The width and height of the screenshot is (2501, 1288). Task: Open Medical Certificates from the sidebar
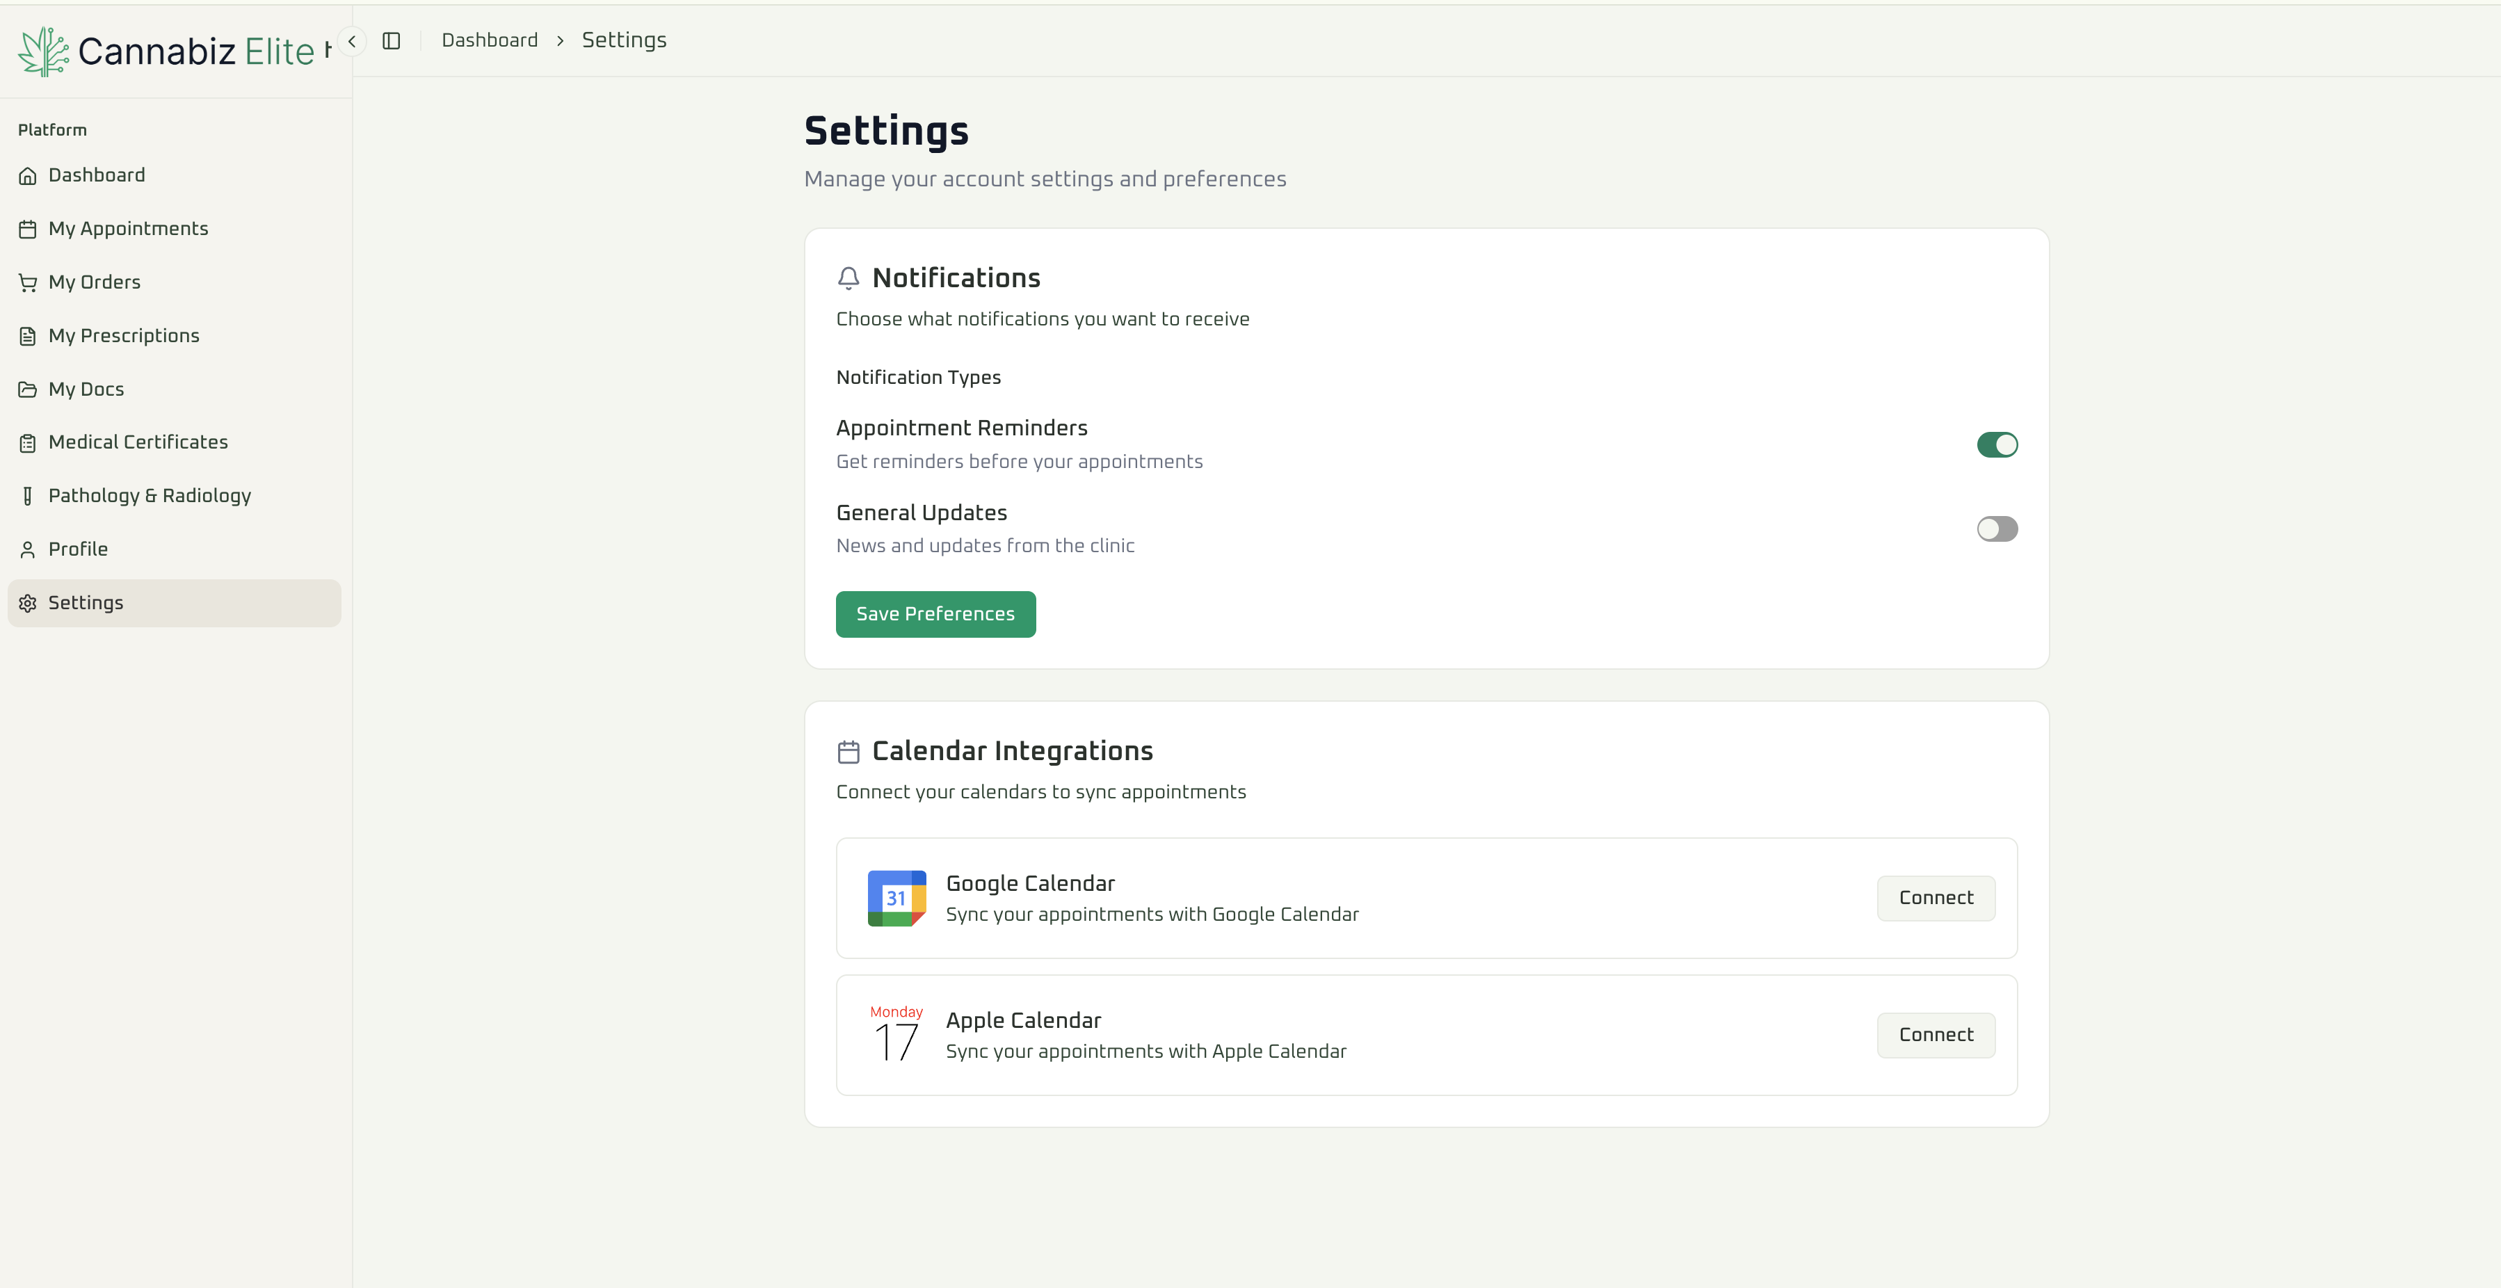tap(138, 442)
